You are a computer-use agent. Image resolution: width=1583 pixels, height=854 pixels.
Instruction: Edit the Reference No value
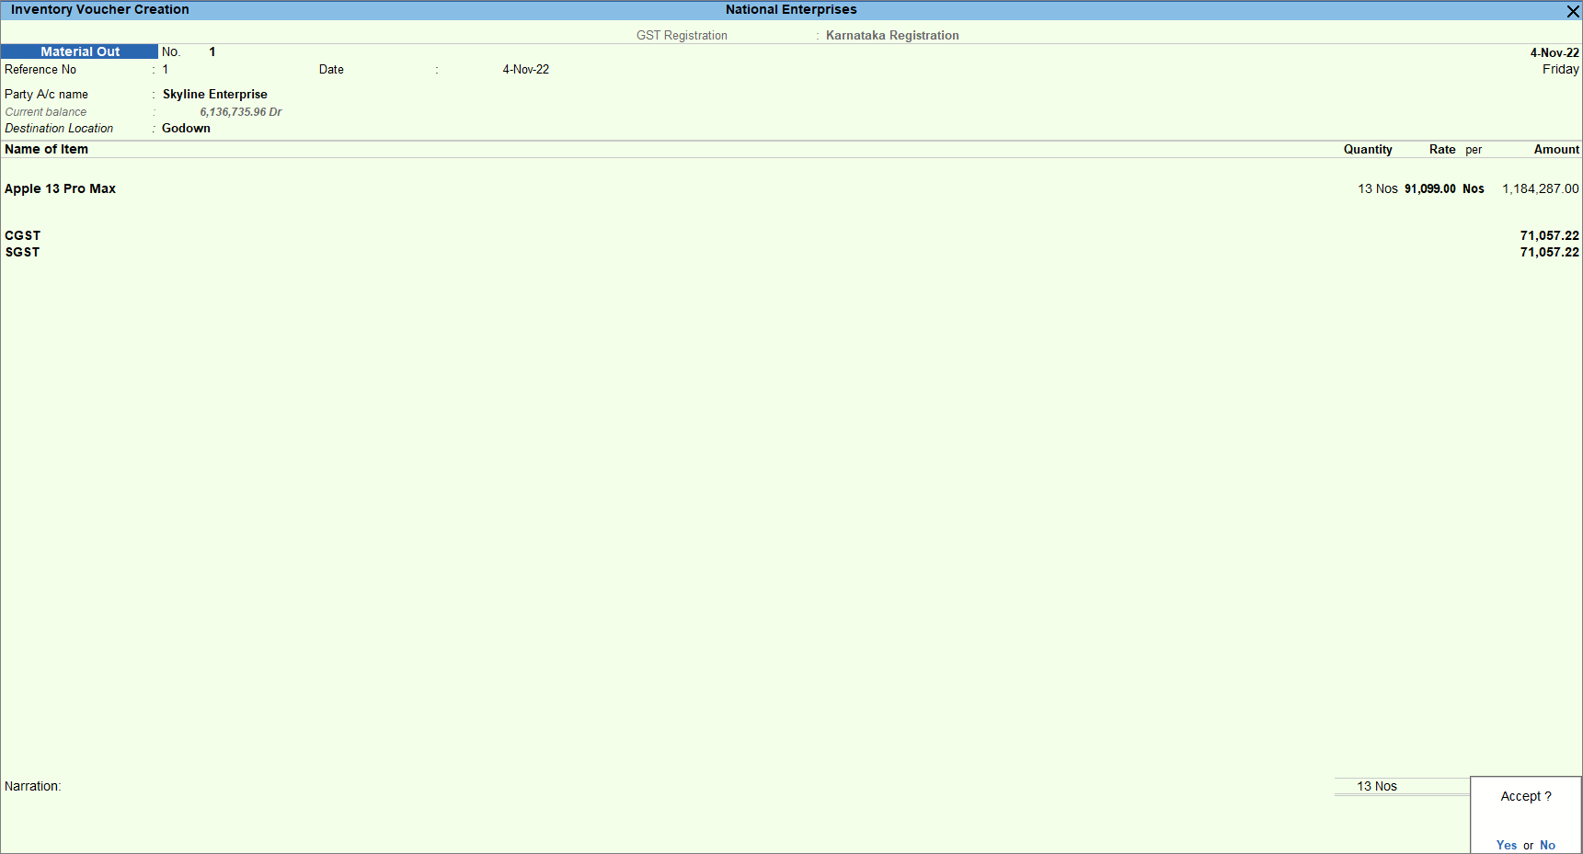point(166,69)
